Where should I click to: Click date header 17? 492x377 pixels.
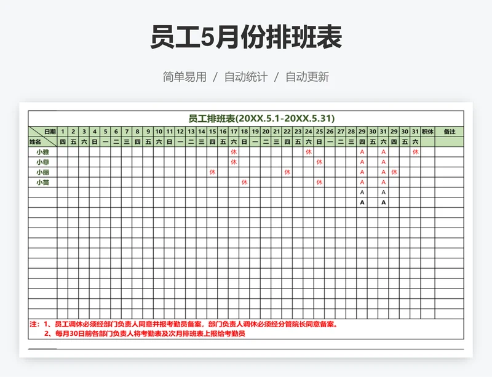(234, 132)
